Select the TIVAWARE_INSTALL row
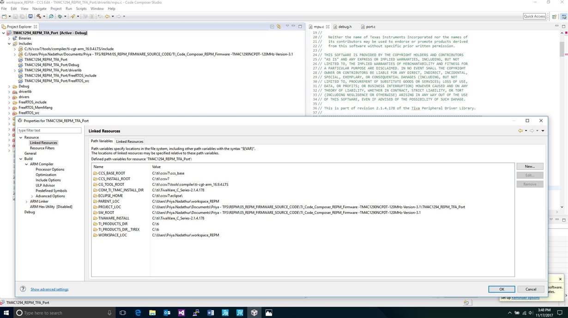The image size is (568, 318). (x=303, y=218)
